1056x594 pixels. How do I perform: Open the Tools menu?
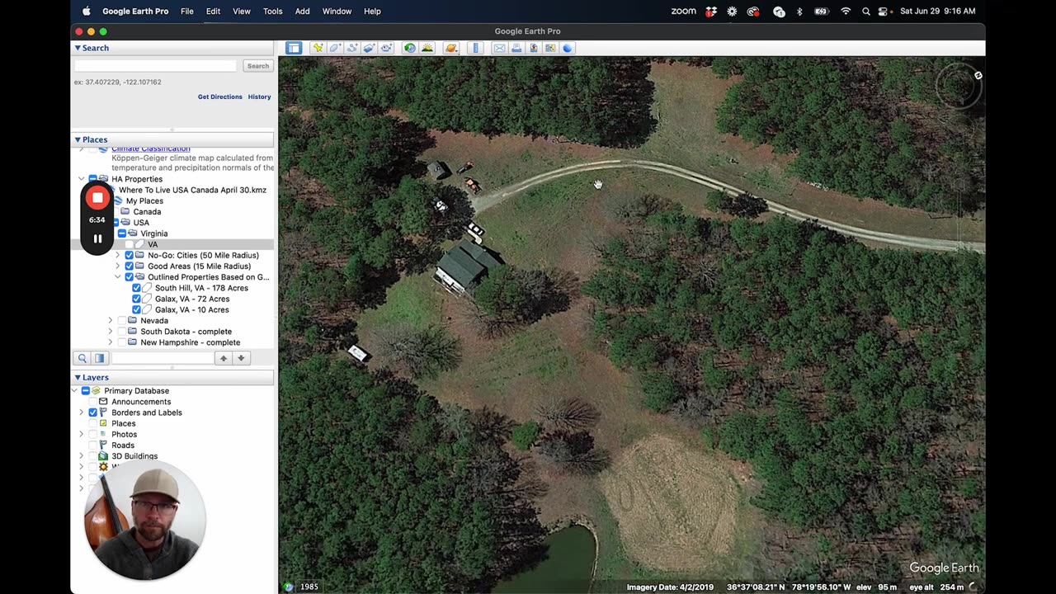(x=272, y=11)
